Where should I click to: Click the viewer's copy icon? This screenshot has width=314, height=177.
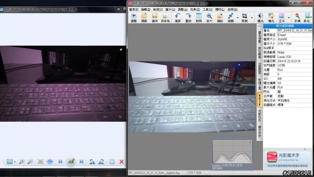pyautogui.click(x=112, y=162)
